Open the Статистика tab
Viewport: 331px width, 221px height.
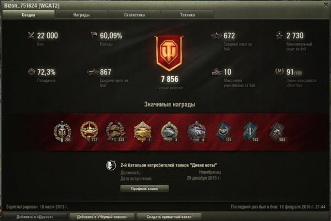[134, 14]
